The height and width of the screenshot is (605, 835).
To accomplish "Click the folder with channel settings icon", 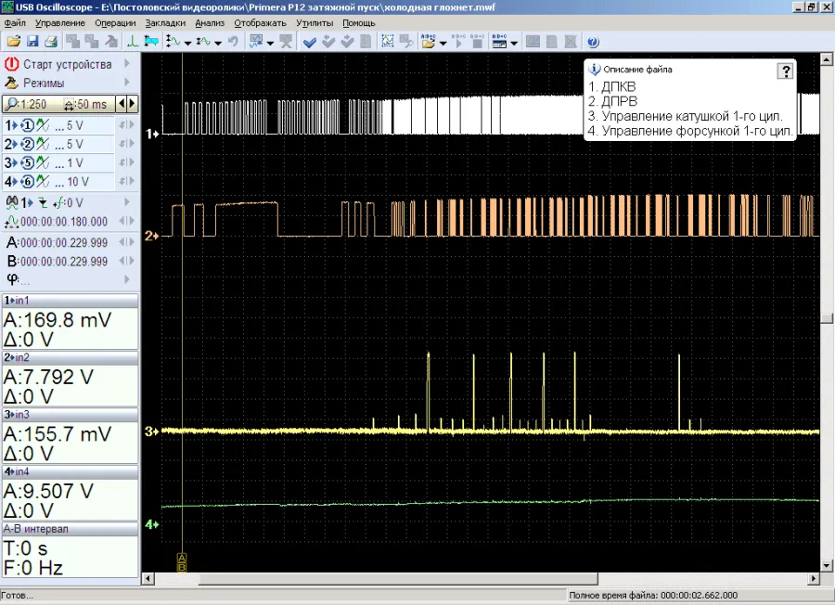I will 428,41.
